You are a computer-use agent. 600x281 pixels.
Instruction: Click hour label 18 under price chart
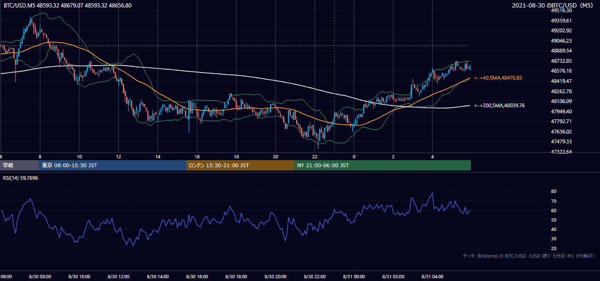pos(236,156)
